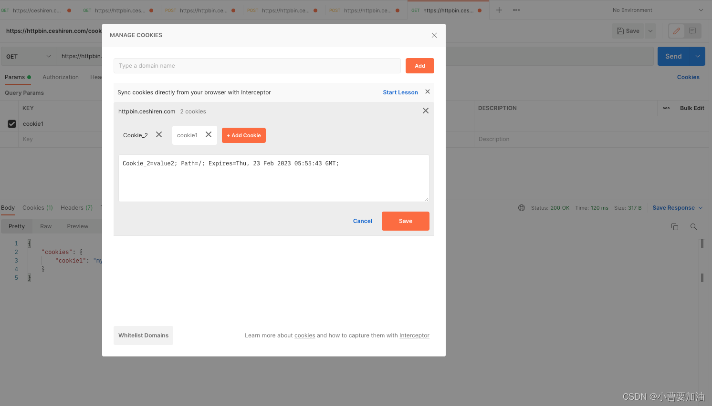The width and height of the screenshot is (712, 406).
Task: Copy the response body with copy icon
Action: coord(675,227)
